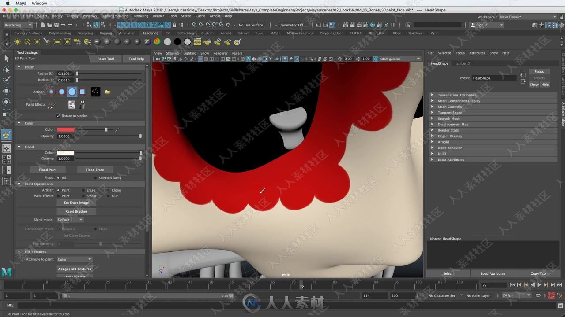This screenshot has height=317, width=565.
Task: Select the Flood All radio button
Action: click(58, 178)
